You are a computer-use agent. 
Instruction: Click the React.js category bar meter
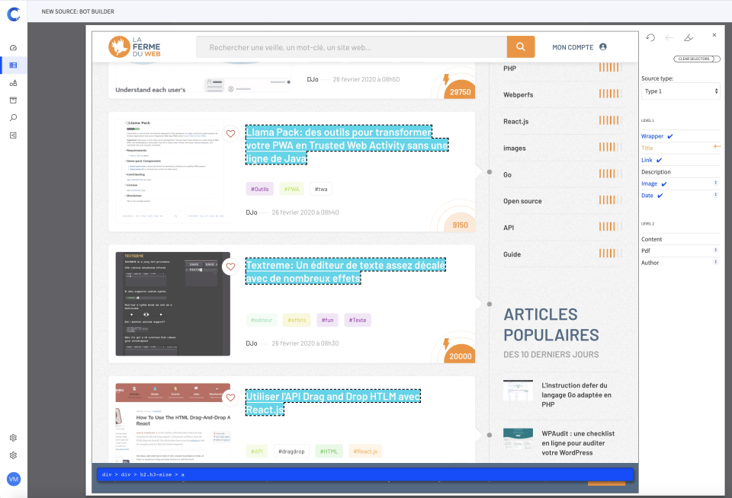coord(610,121)
